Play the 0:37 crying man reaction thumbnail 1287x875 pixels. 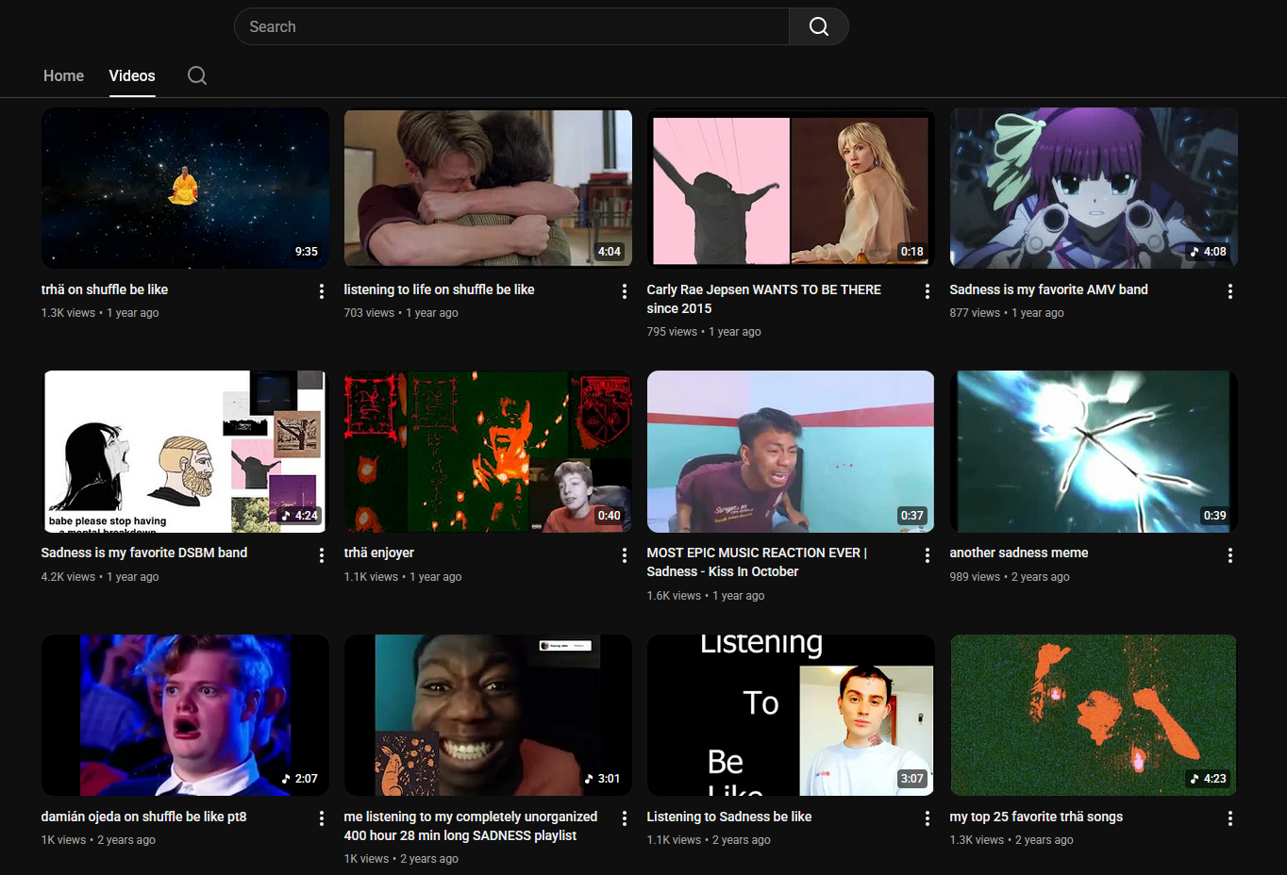[x=791, y=452]
